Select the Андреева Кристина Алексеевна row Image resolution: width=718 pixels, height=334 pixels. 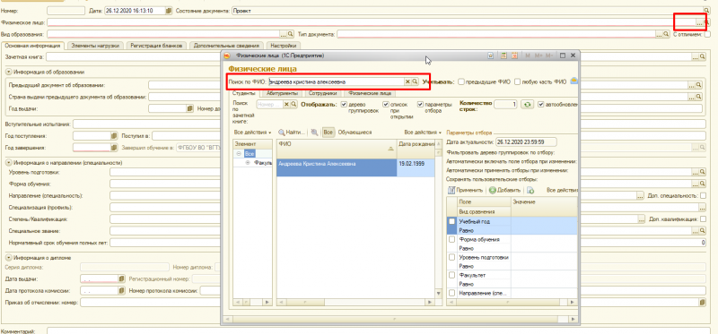[355, 167]
